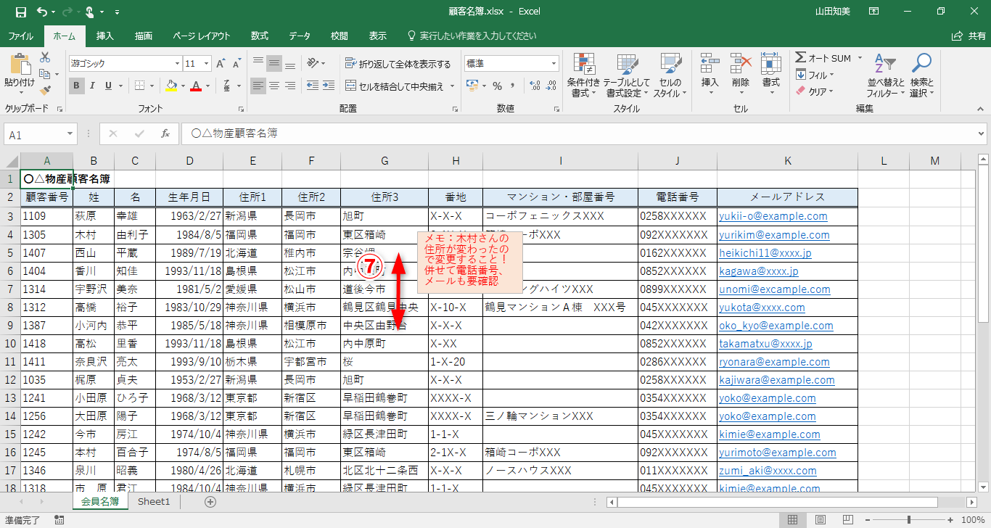The image size is (991, 528).
Task: Click the increase indent icon
Action: 329,86
